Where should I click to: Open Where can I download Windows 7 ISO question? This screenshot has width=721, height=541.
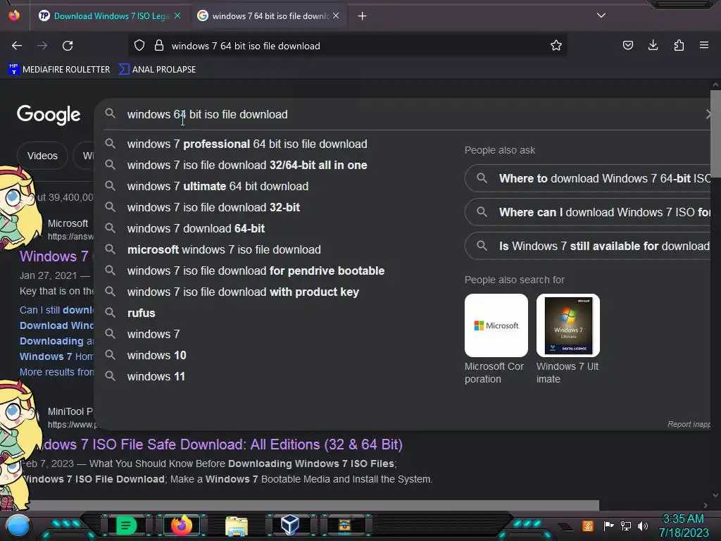(x=588, y=212)
